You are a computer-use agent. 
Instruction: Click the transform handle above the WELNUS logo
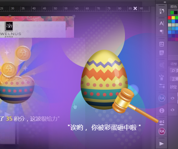pyautogui.click(x=10, y=16)
